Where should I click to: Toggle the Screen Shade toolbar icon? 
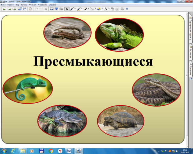[51, 9]
